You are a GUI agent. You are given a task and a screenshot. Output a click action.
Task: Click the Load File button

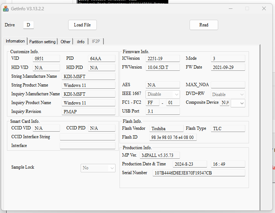pos(82,25)
